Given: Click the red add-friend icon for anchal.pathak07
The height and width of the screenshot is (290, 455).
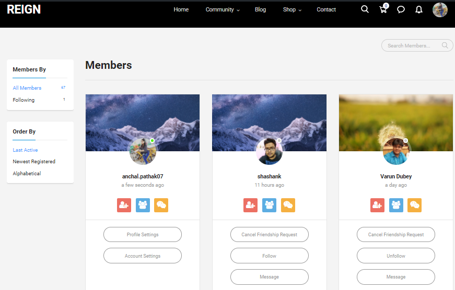Looking at the screenshot, I should tap(124, 205).
